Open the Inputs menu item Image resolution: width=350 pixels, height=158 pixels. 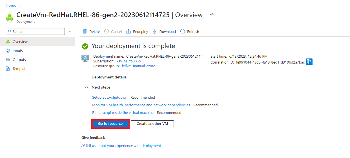(37, 51)
